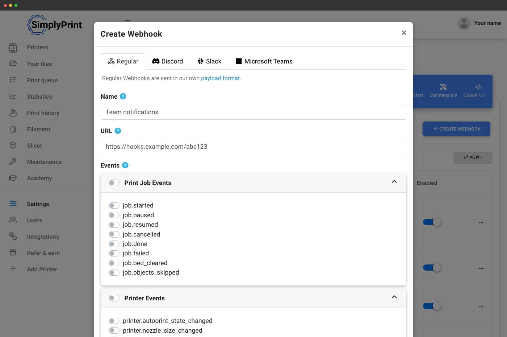Enable the job.started event
This screenshot has width=507, height=337.
[114, 206]
